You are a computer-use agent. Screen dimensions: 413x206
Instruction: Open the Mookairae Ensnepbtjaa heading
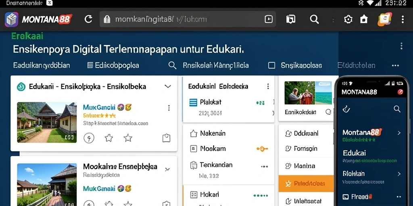tap(120, 166)
